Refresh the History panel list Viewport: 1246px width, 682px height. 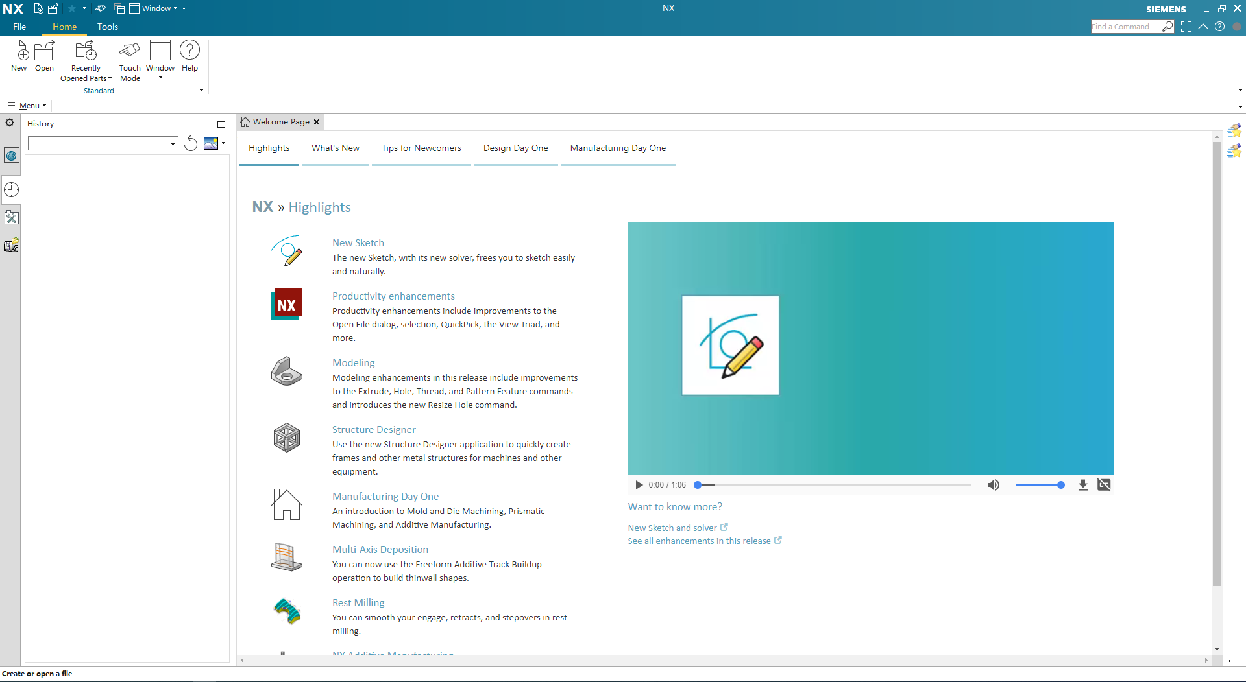click(191, 143)
